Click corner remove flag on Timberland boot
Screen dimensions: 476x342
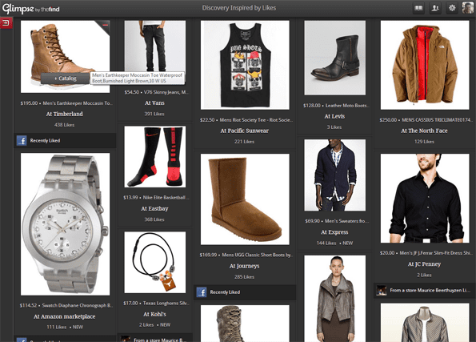tap(105, 26)
